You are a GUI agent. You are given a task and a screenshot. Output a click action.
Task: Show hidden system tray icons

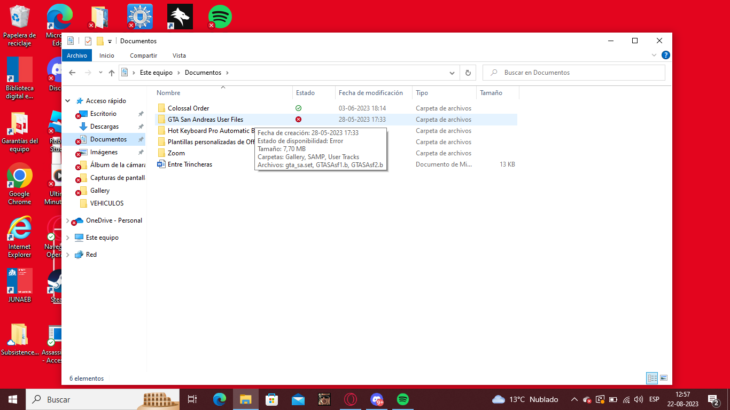click(574, 399)
